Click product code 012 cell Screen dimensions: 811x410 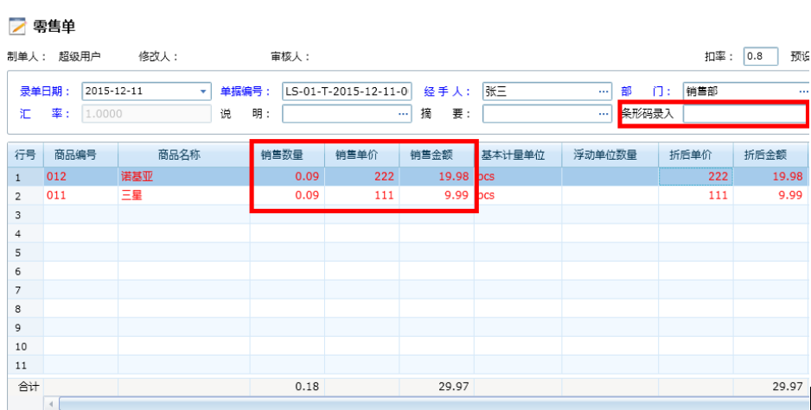tap(80, 176)
